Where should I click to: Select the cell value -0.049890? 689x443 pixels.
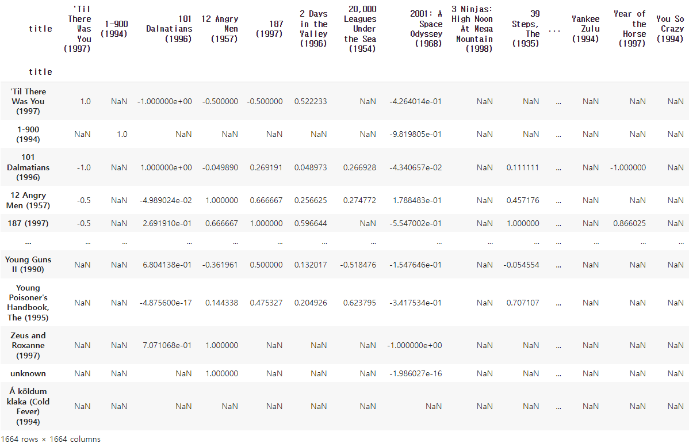point(220,167)
